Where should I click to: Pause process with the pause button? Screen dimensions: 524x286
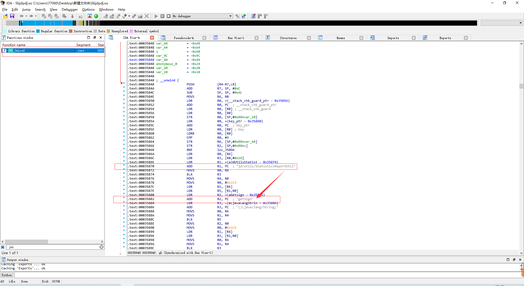(x=162, y=16)
